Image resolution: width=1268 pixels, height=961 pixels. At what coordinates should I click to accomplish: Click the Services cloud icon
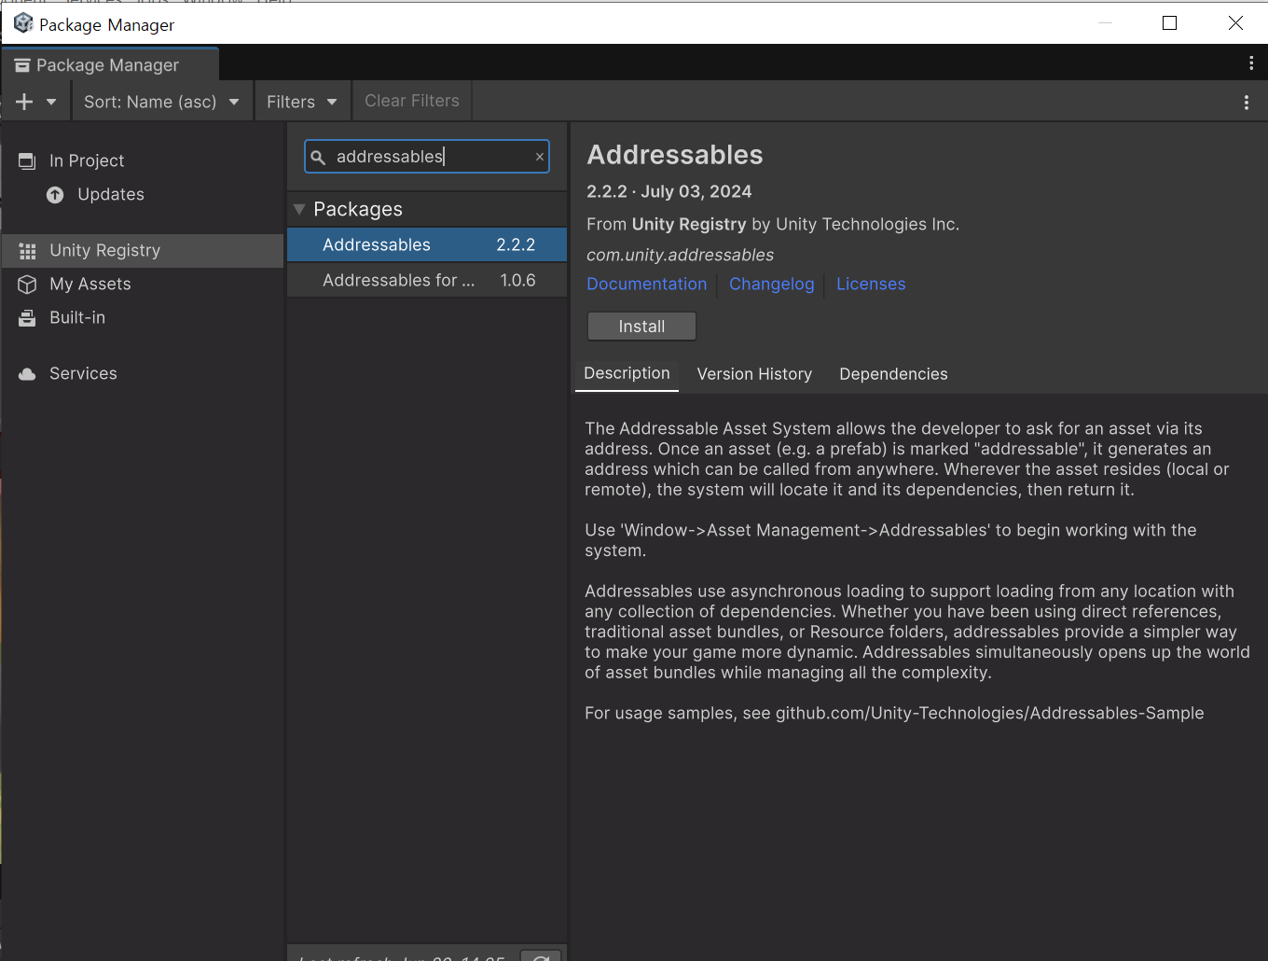(27, 374)
